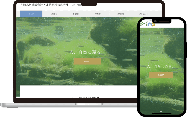Click the gold 会社案内 button on laptop
The width and height of the screenshot is (187, 117).
(x=87, y=61)
